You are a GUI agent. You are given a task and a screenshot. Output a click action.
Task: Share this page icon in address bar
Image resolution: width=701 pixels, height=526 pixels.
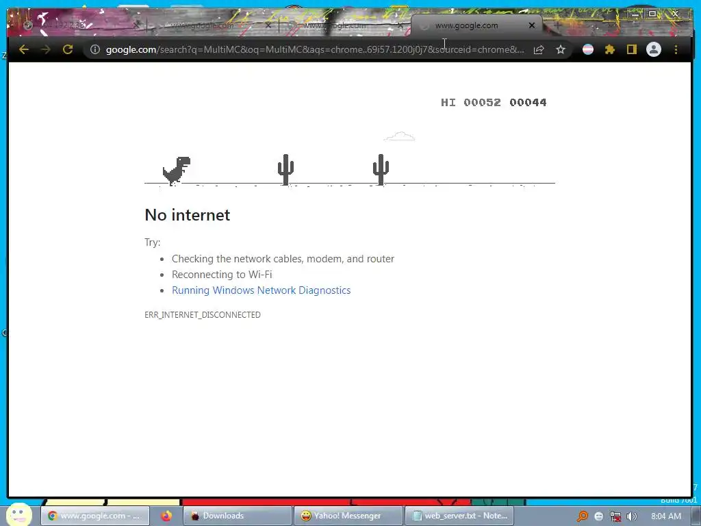coord(539,49)
